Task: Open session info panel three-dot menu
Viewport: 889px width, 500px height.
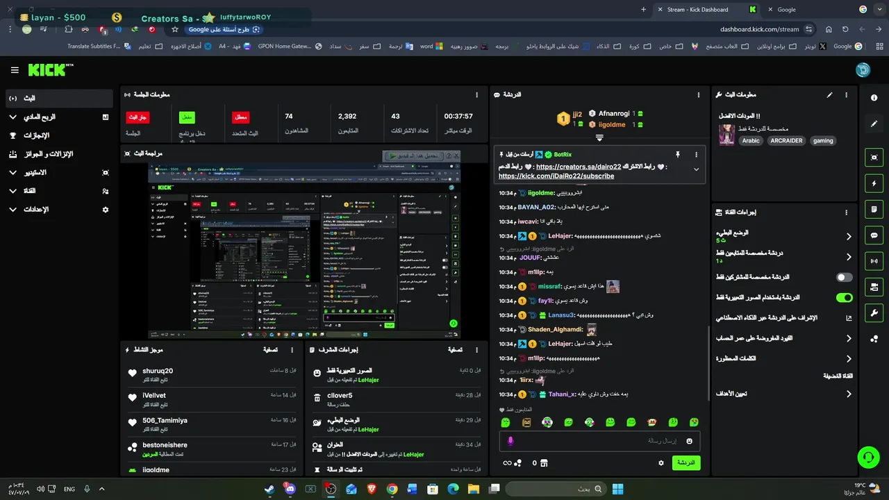Action: point(476,94)
